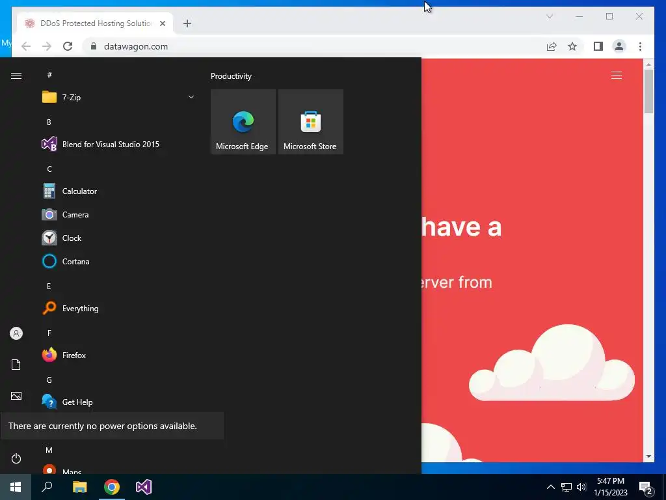Image resolution: width=666 pixels, height=500 pixels.
Task: Share this page from the address bar
Action: point(552,46)
